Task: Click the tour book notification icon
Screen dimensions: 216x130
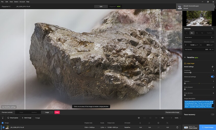Action: point(180,7)
